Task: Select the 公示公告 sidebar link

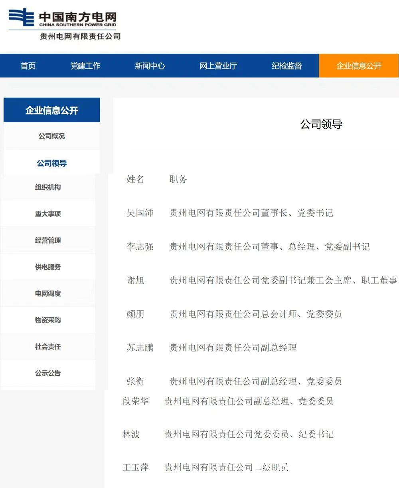Action: pos(48,374)
